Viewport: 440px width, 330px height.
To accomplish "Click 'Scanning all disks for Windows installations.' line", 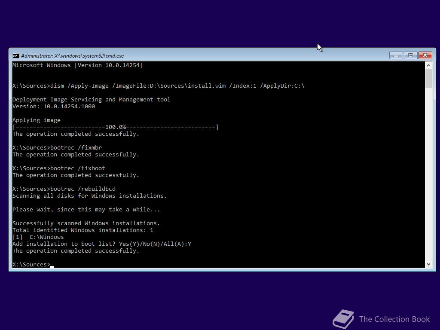I will coord(89,196).
